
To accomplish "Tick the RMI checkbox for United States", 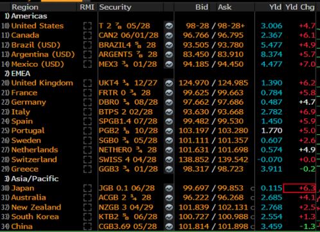I will point(87,26).
